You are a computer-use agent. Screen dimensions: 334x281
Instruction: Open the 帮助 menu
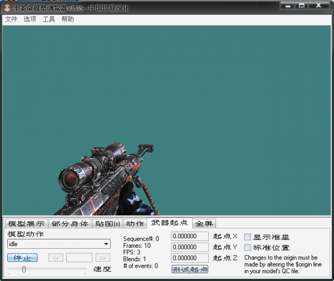[x=67, y=19]
